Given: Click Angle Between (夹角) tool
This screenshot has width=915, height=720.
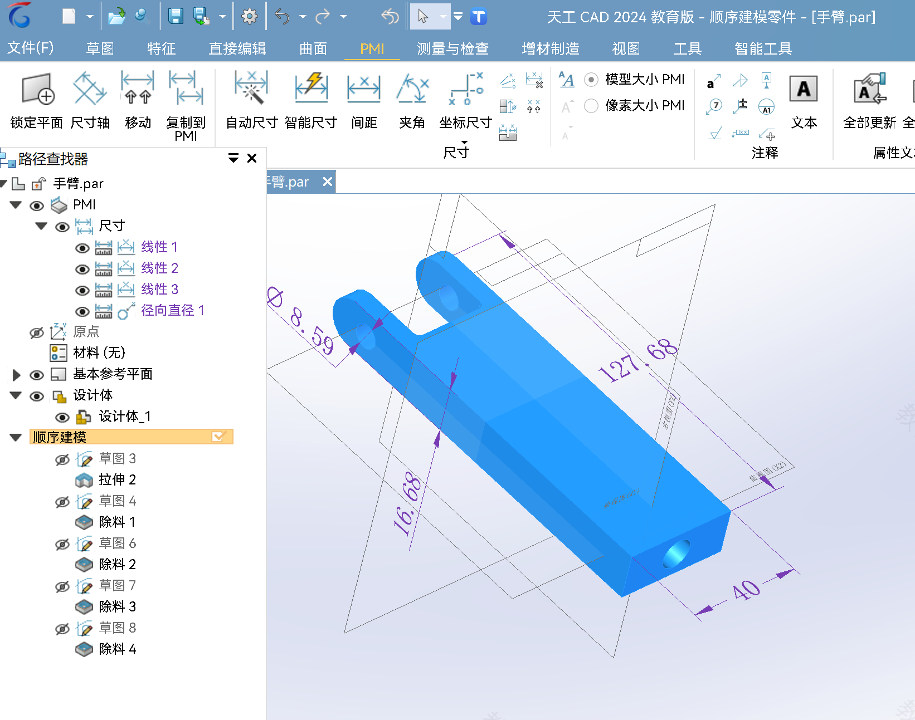Looking at the screenshot, I should [412, 100].
